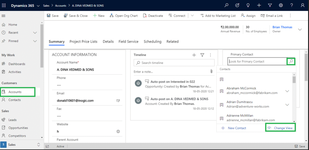Screen dimensions: 309x150
Task: Open the Brian Thomas owner link
Action: (x=282, y=27)
